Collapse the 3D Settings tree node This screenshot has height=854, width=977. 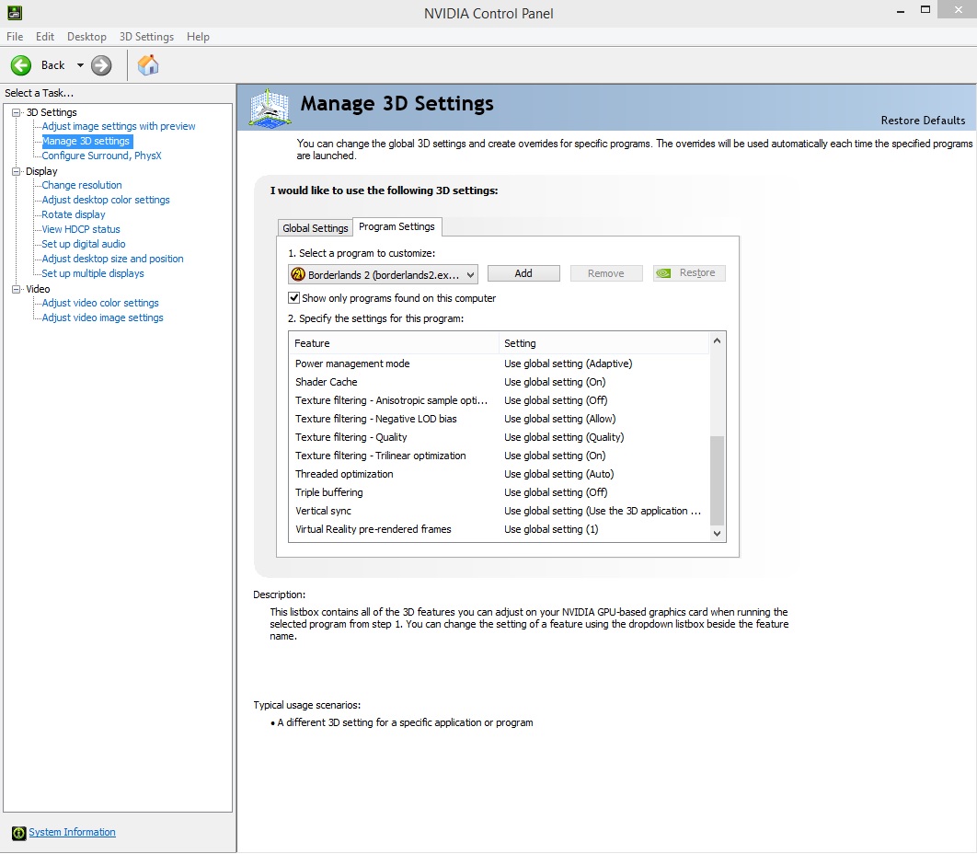point(17,113)
